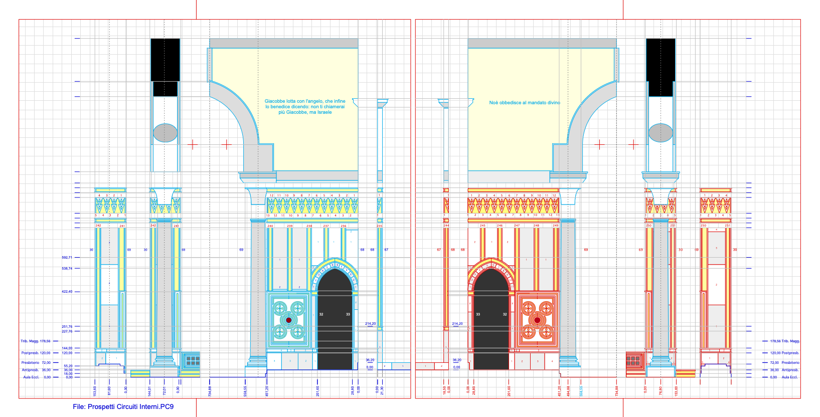This screenshot has height=417, width=820.
Task: Select elevation value 538,74
Action: point(67,269)
